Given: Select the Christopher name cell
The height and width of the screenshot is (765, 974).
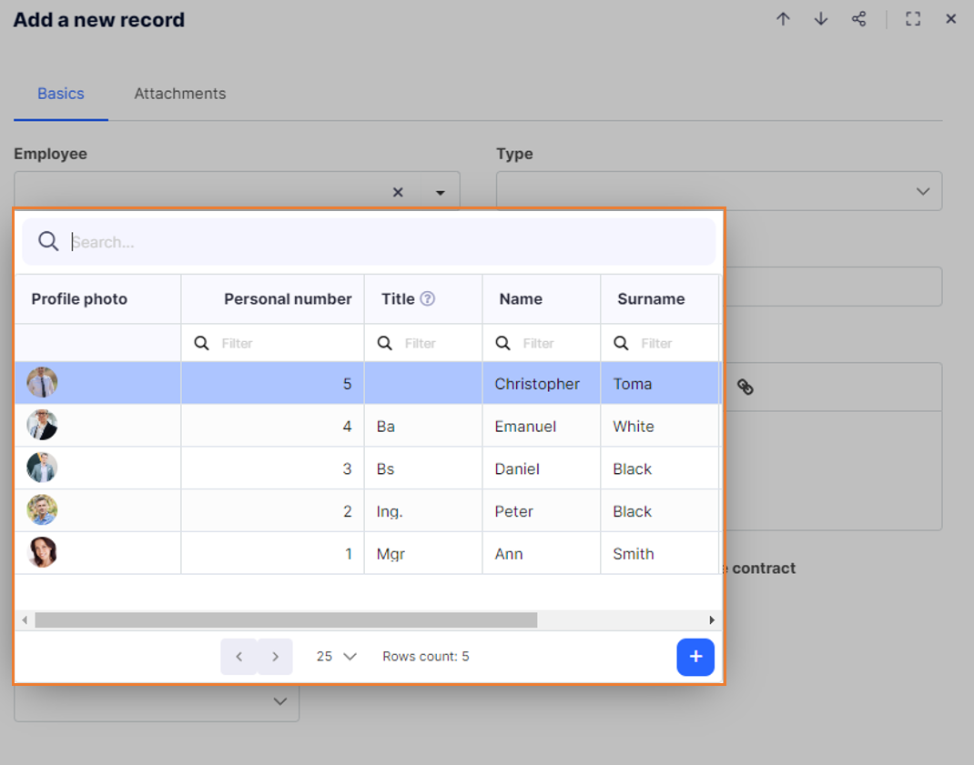Looking at the screenshot, I should pos(541,384).
